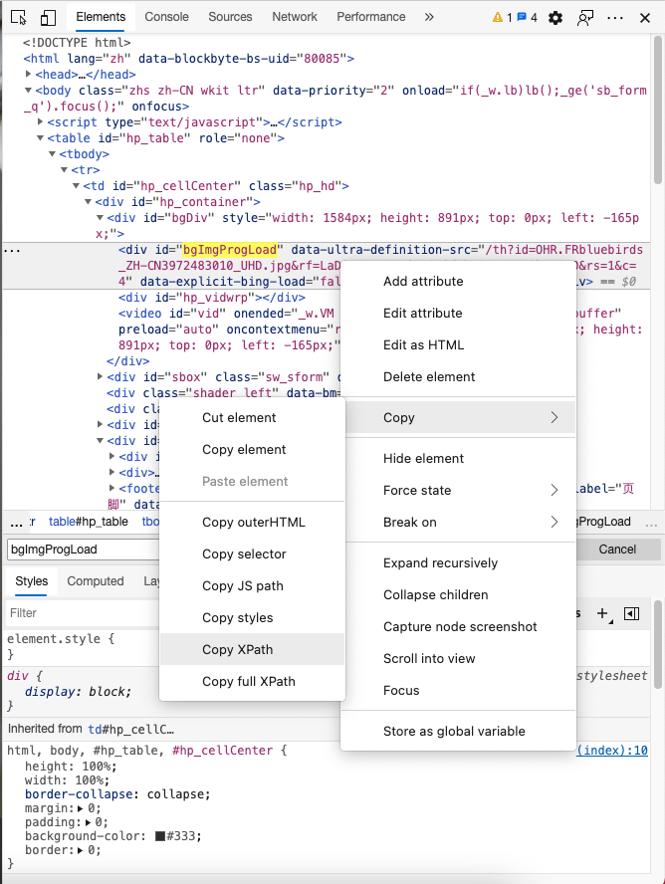Expand the margin shorthand triangle
Image resolution: width=665 pixels, height=884 pixels.
80,808
